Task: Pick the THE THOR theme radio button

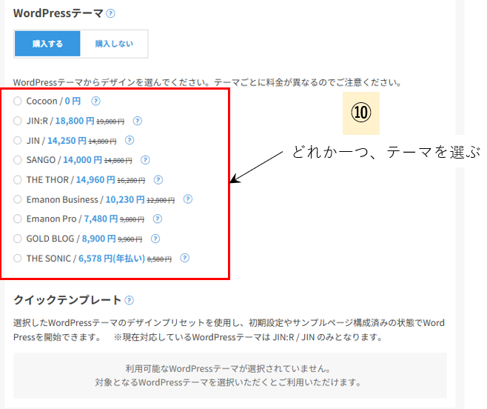Action: pos(18,180)
